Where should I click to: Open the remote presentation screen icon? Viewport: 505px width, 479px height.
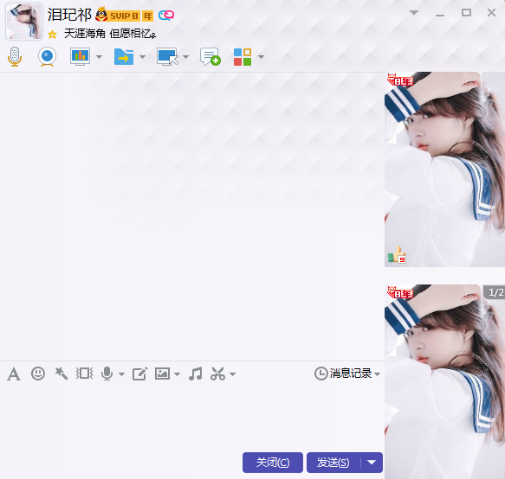80,57
